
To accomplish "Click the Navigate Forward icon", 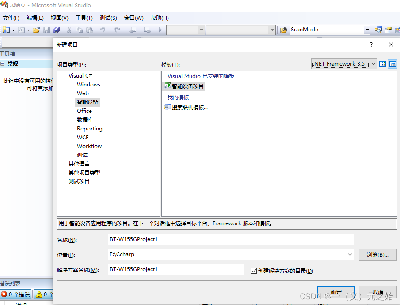I will 147,30.
